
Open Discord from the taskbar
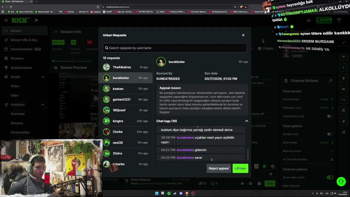pos(181,193)
